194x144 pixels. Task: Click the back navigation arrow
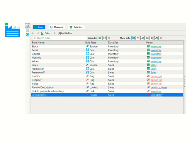(x=33, y=33)
